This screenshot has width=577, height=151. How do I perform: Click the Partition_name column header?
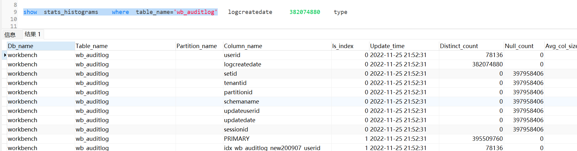coord(196,46)
